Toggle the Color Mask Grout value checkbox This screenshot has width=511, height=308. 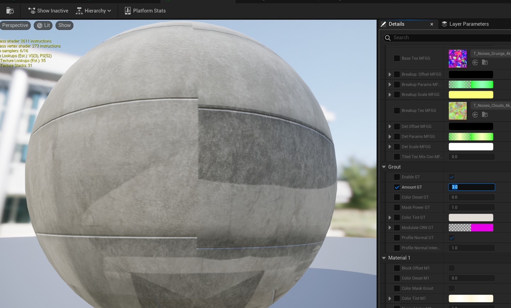coord(452,288)
